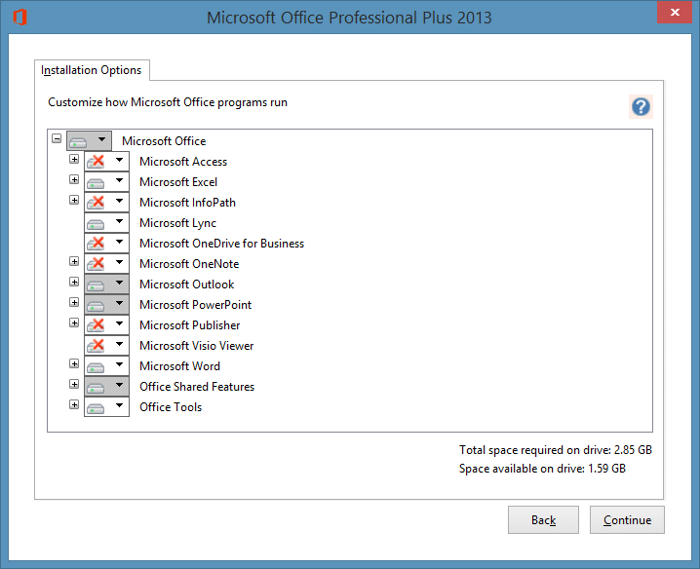Open Office Tools install dropdown arrow
This screenshot has width=700, height=569.
click(119, 405)
